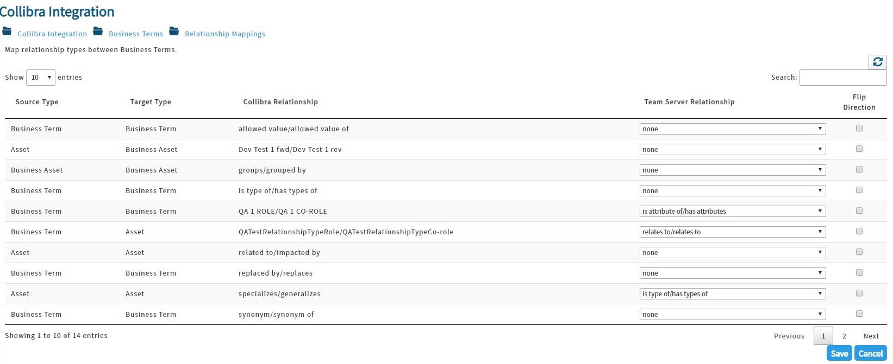The image size is (893, 364).
Task: Click the Collibra Integration page heading
Action: tap(57, 12)
